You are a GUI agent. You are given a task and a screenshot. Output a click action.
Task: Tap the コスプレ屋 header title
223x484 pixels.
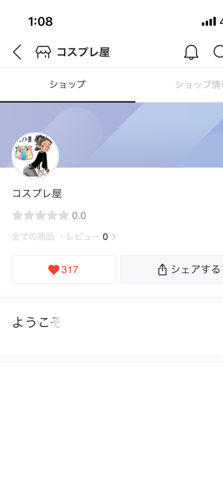(83, 52)
